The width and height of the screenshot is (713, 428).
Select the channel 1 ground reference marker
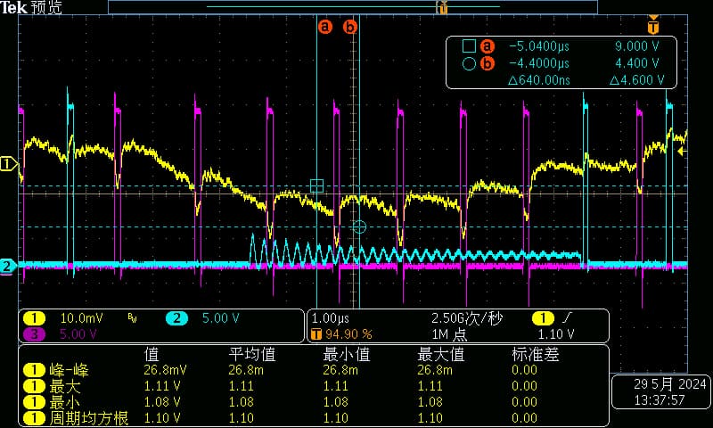tap(8, 163)
